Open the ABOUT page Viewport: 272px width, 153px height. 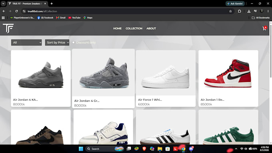151,28
